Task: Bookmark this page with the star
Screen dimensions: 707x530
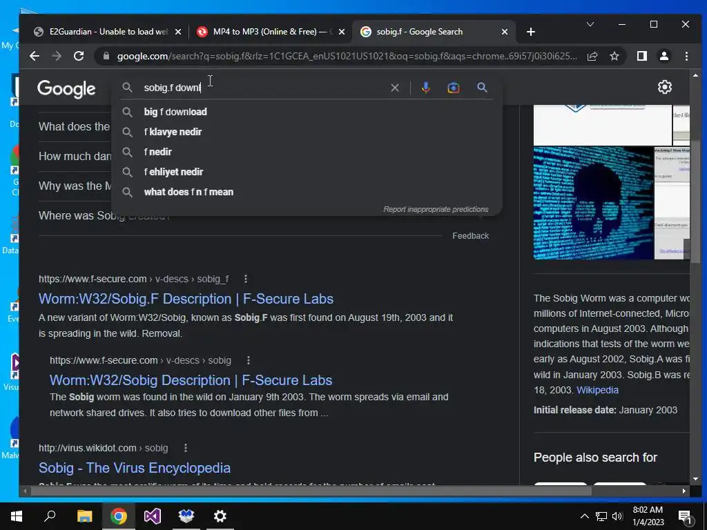Action: 614,56
